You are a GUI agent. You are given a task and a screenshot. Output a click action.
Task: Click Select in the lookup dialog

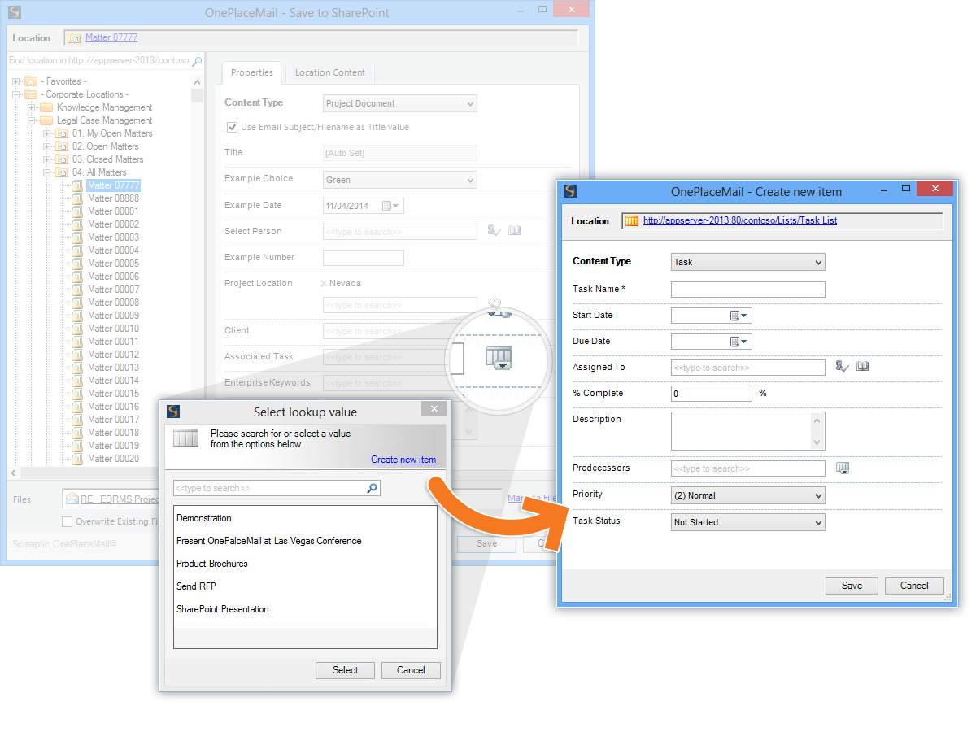(x=345, y=670)
